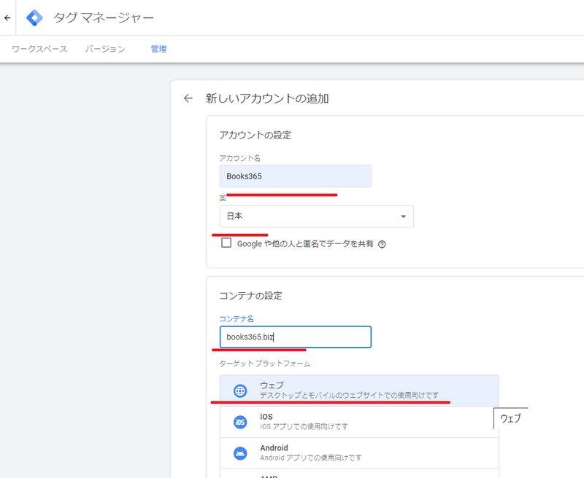Enable the Googleや他の人と匿名でデータを共有 checkbox

tap(226, 245)
